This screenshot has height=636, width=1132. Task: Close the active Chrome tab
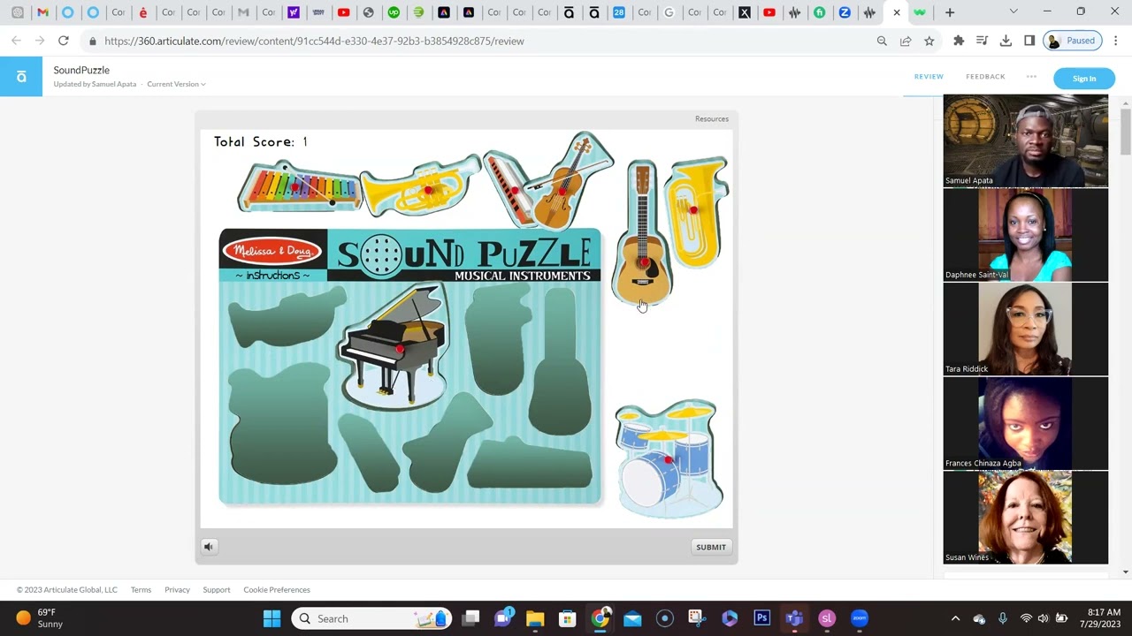(x=897, y=12)
